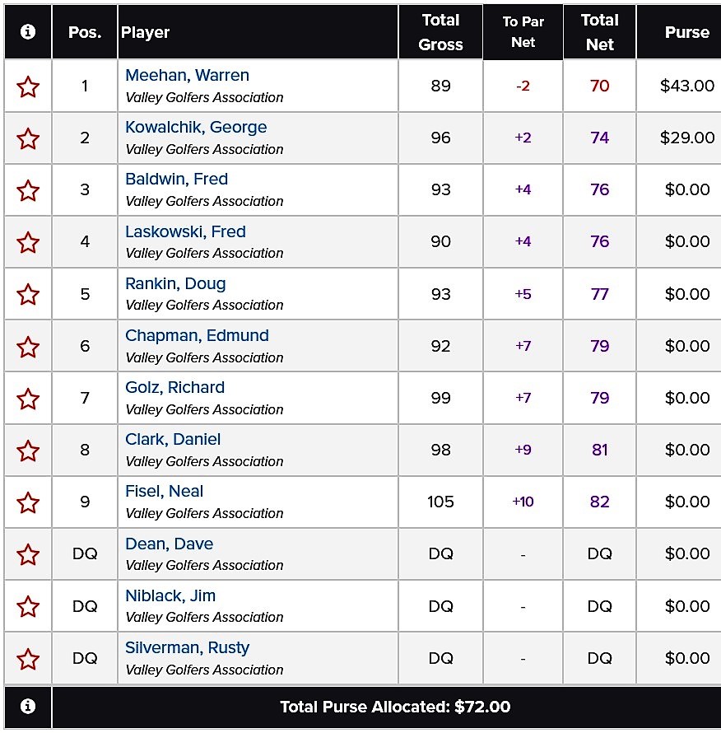This screenshot has width=721, height=733.
Task: Star disqualified player Dean, Dave
Action: (x=28, y=554)
